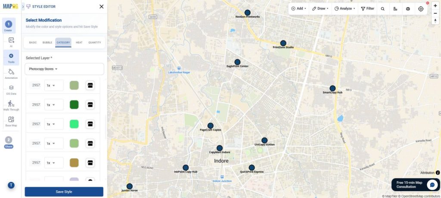Click the category list scrollbar
The image size is (441, 198).
(106, 127)
